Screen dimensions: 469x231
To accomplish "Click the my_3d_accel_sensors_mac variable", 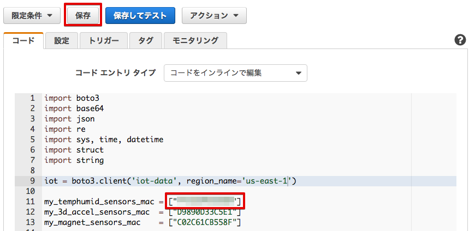I will (x=97, y=212).
